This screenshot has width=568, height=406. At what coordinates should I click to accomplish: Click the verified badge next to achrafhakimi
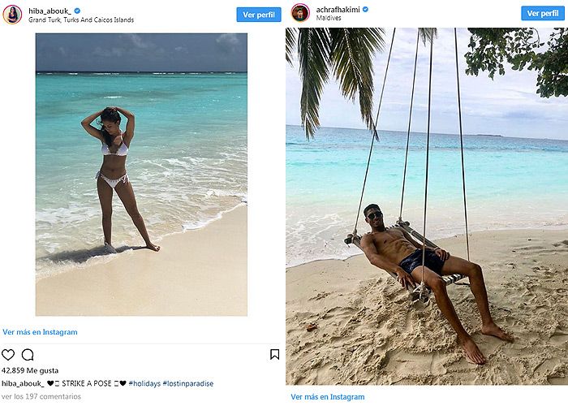[x=365, y=10]
